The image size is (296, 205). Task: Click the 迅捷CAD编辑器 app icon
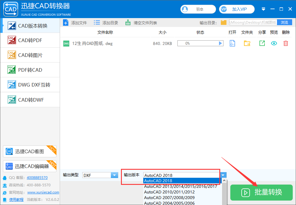pyautogui.click(x=9, y=166)
